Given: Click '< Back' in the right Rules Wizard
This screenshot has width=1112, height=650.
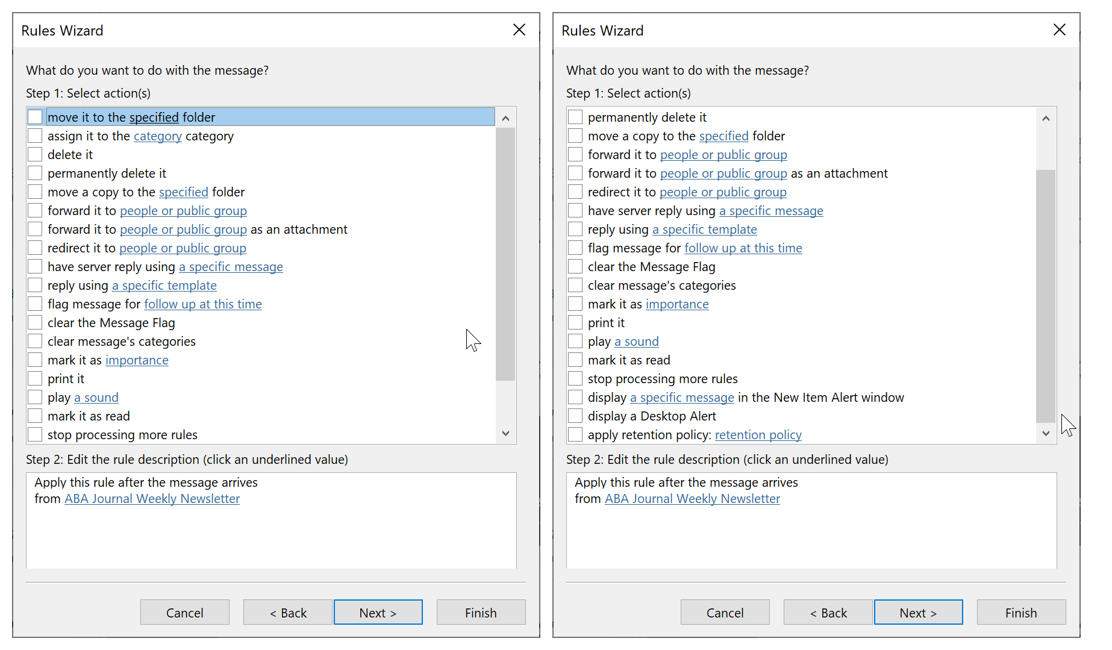Looking at the screenshot, I should click(828, 613).
